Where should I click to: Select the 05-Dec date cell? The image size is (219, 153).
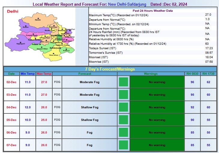(x=11, y=120)
